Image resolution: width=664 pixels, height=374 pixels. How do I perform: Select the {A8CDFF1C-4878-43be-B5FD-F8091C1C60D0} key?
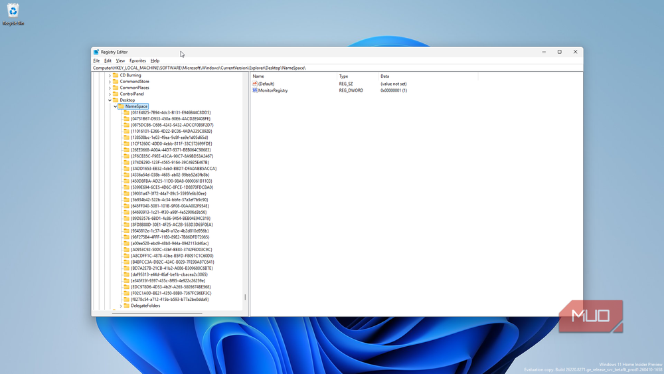(x=173, y=256)
